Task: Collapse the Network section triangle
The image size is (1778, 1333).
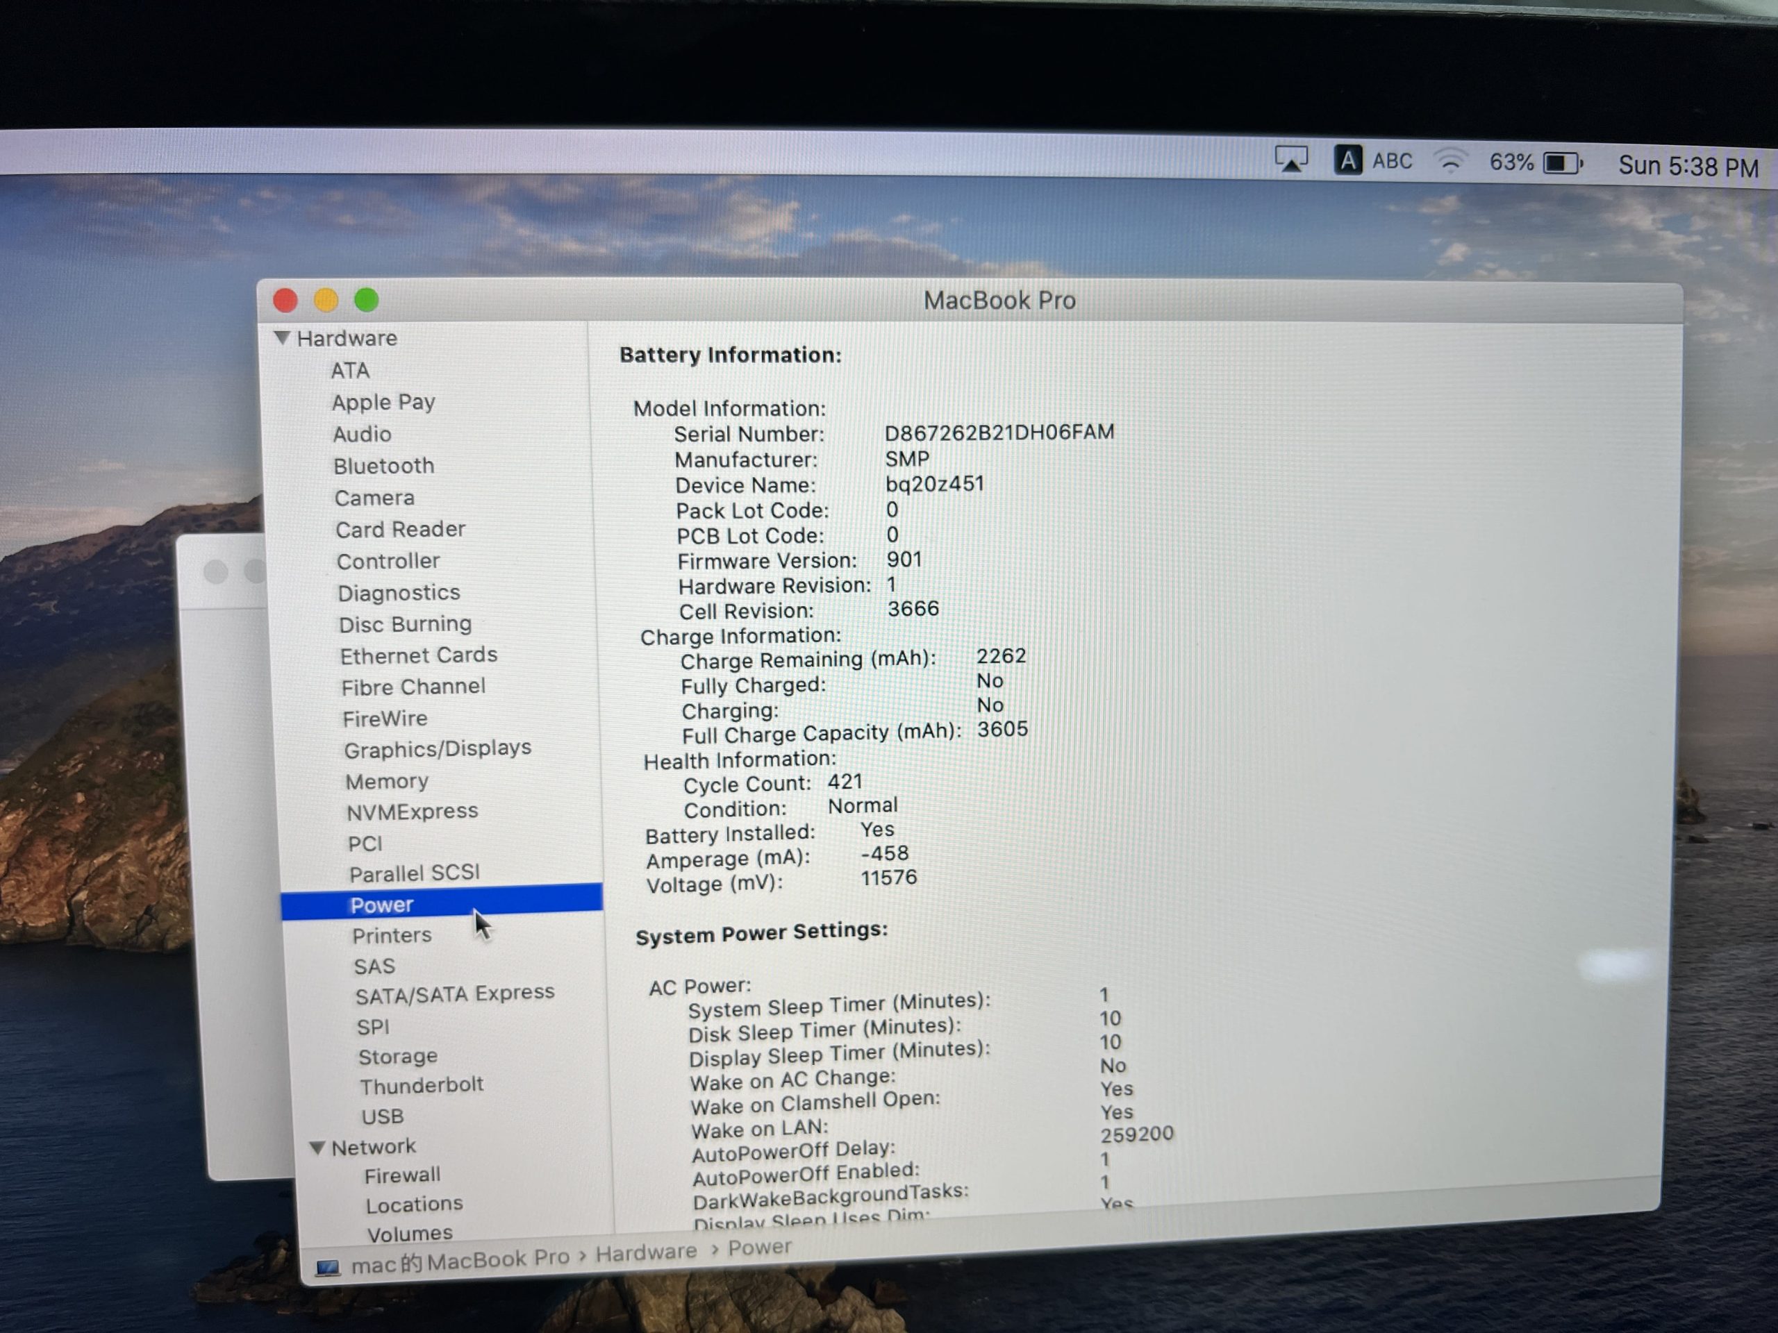Action: [317, 1148]
